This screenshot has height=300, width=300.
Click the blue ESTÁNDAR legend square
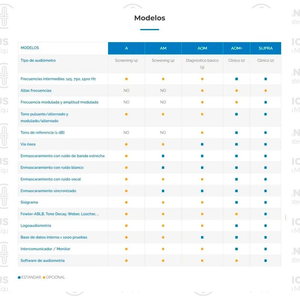[19, 277]
